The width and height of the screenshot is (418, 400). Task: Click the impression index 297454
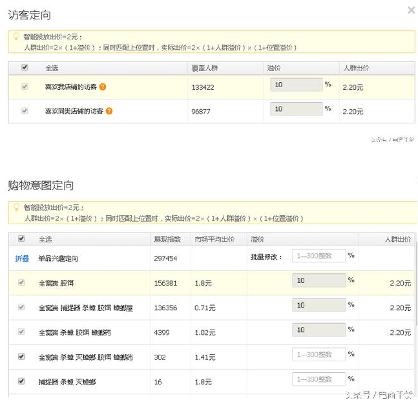point(165,258)
